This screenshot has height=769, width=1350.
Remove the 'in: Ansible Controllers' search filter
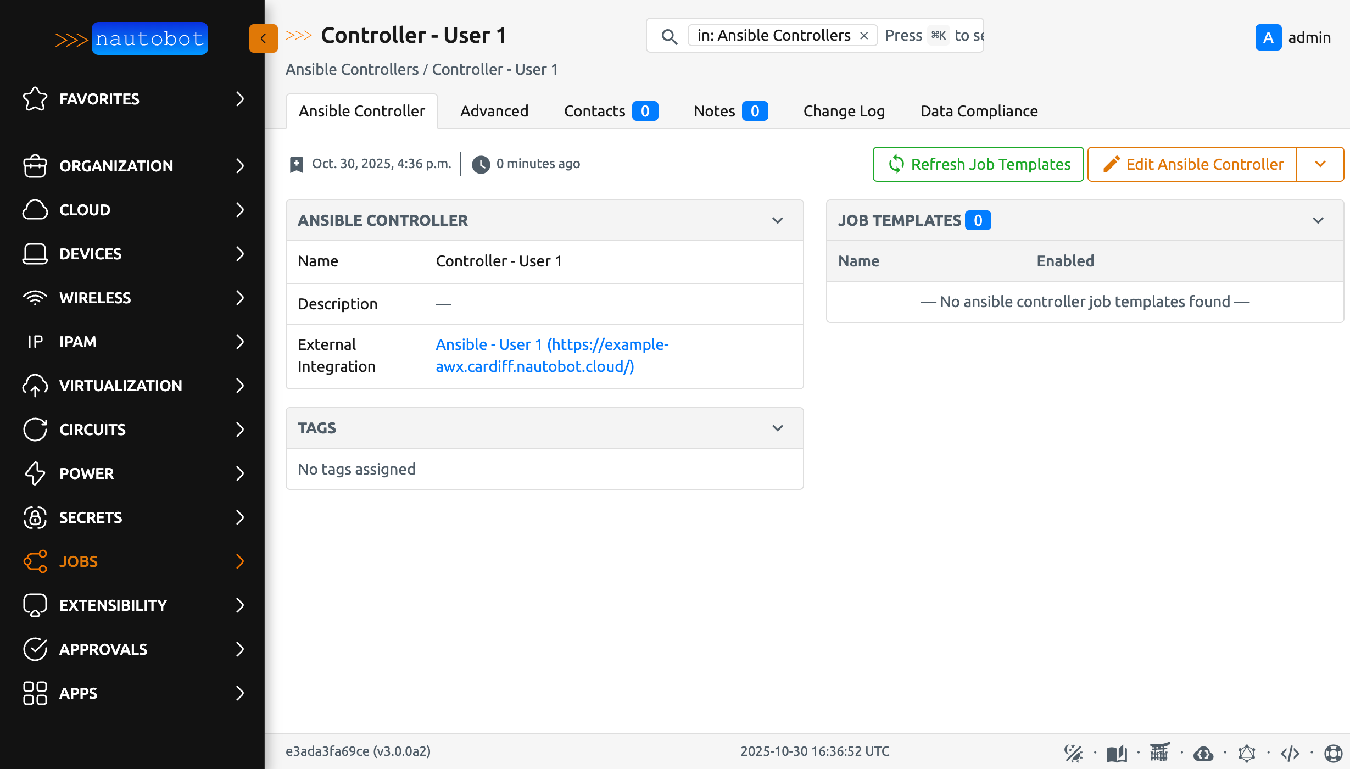point(864,35)
